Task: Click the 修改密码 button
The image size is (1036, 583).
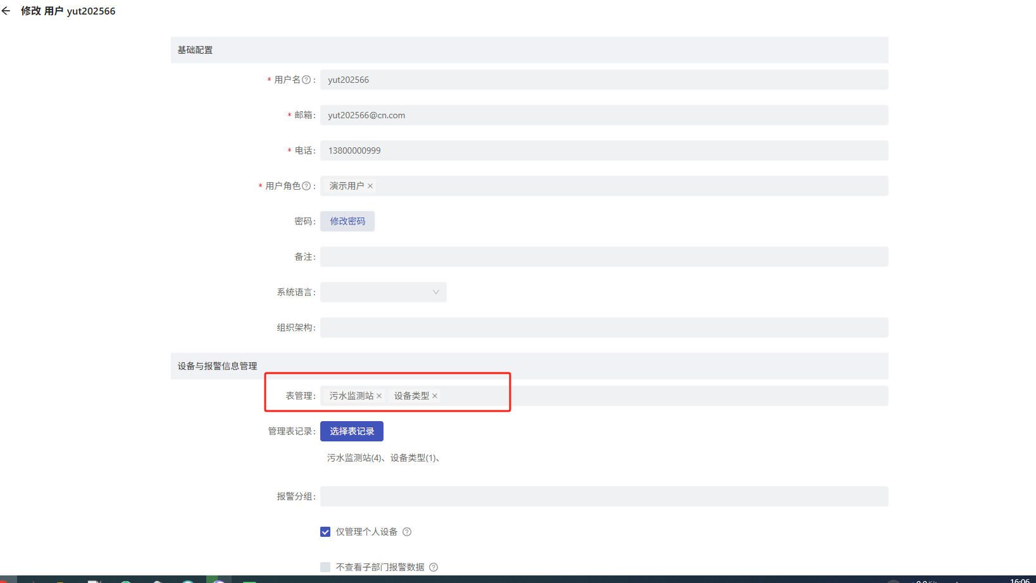Action: coord(347,221)
